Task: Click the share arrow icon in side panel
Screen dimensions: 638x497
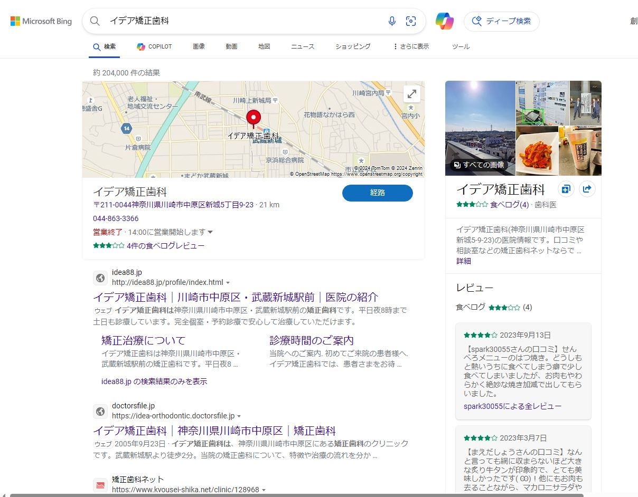Action: (587, 189)
